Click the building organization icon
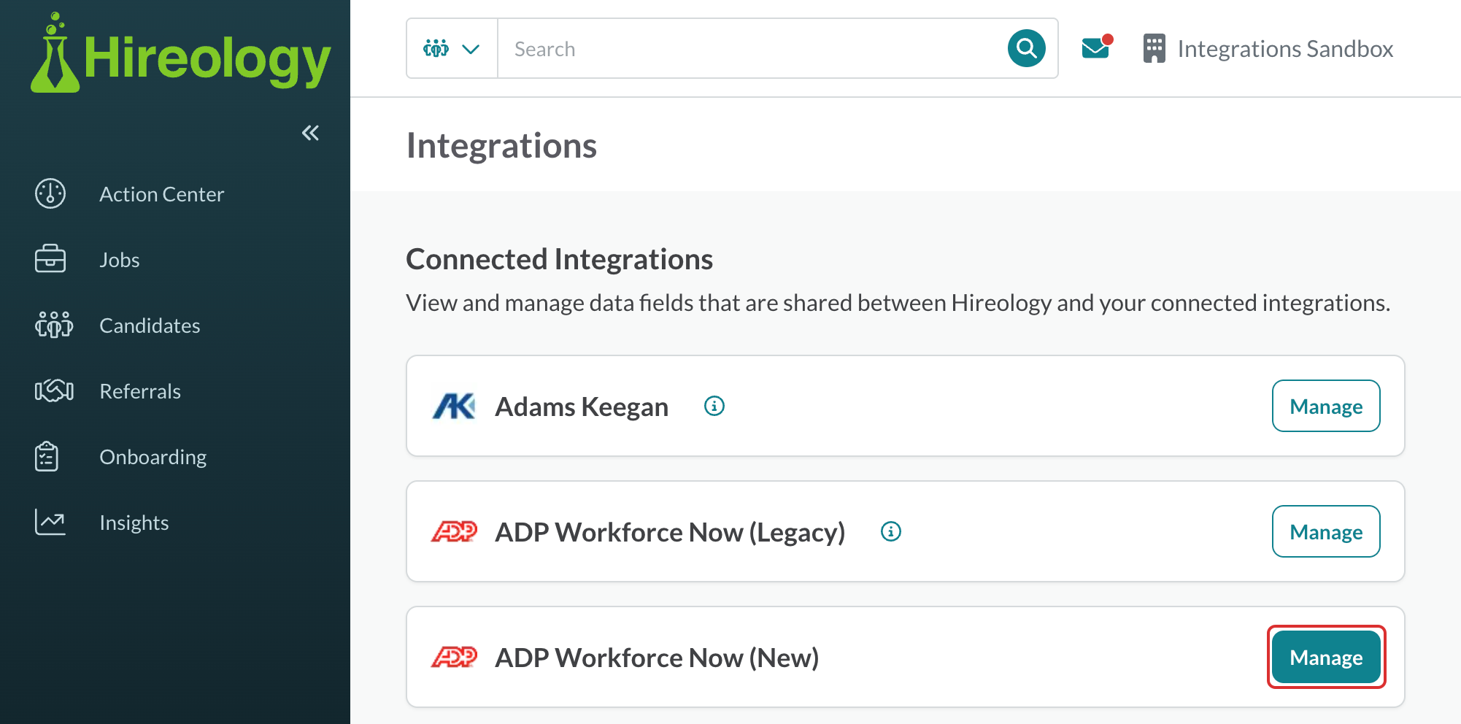The height and width of the screenshot is (724, 1461). pos(1154,48)
